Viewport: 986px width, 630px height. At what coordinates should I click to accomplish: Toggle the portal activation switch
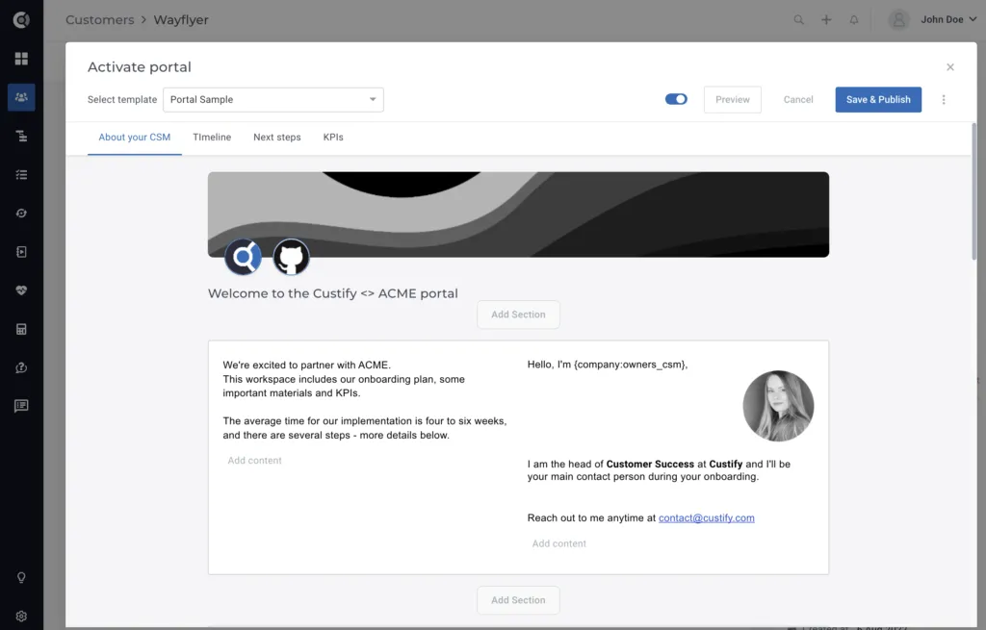tap(676, 99)
